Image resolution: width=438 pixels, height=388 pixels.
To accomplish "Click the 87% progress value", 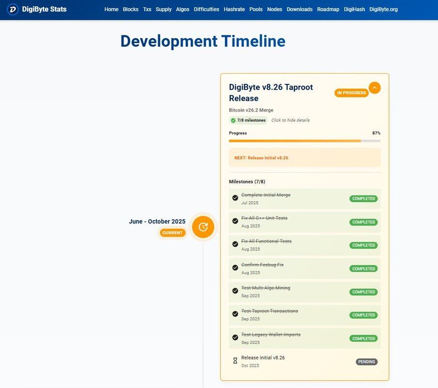I will [x=376, y=133].
